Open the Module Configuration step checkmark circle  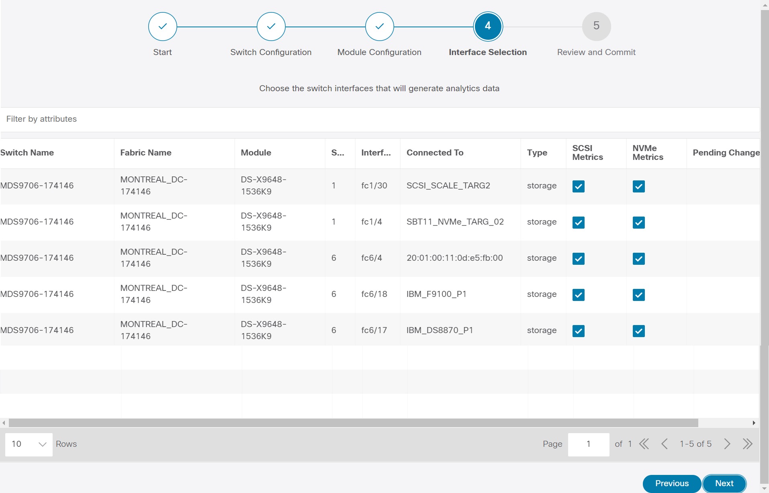click(x=379, y=26)
